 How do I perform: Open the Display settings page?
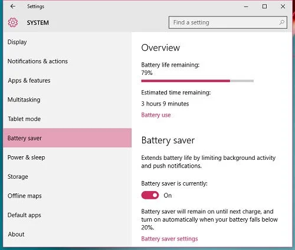(x=67, y=42)
